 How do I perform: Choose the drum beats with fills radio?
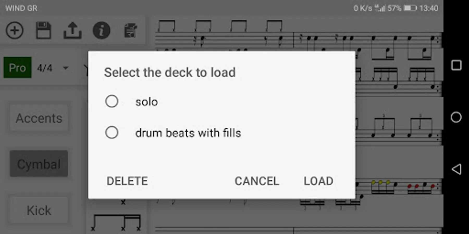coord(112,133)
